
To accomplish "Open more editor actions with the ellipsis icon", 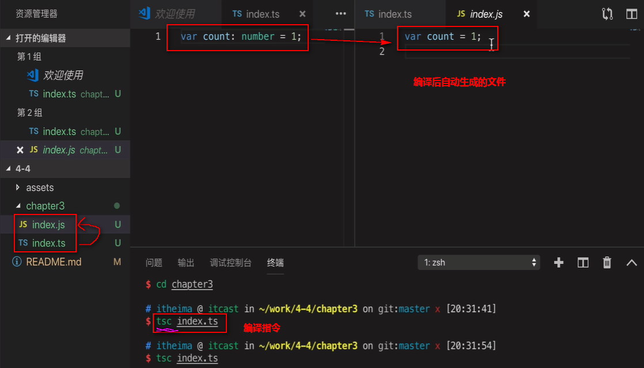I will click(341, 13).
